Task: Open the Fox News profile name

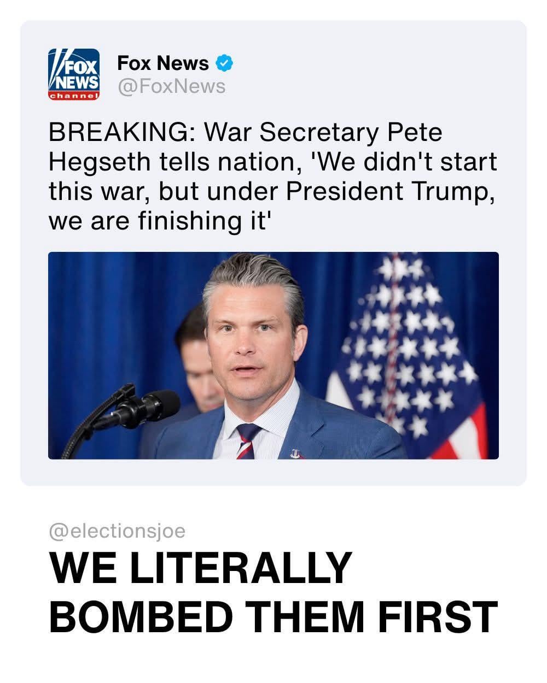Action: coord(163,63)
